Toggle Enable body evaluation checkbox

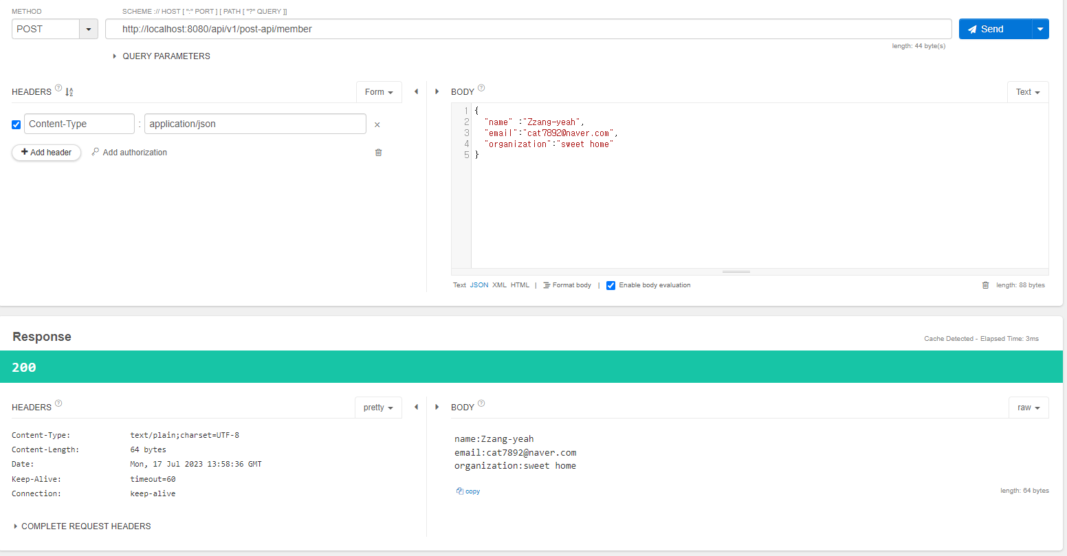[610, 286]
